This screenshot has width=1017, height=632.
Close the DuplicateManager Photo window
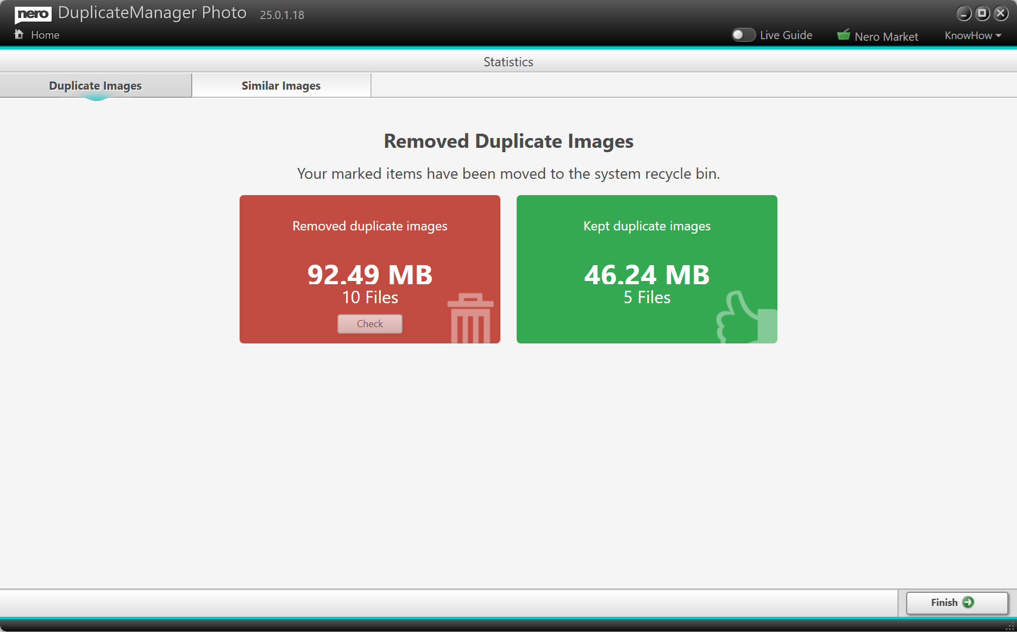pos(1001,14)
